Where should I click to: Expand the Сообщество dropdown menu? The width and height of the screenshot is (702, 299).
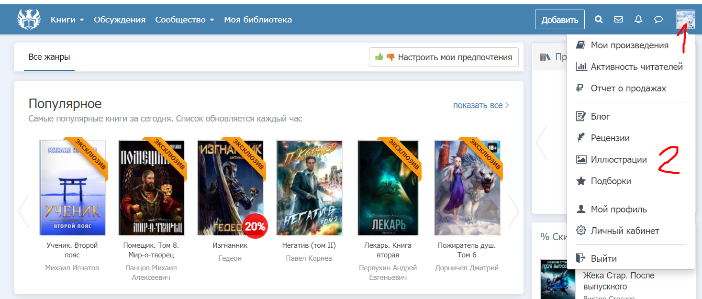[184, 20]
